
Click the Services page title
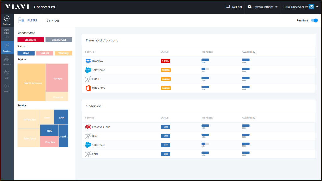pos(53,20)
